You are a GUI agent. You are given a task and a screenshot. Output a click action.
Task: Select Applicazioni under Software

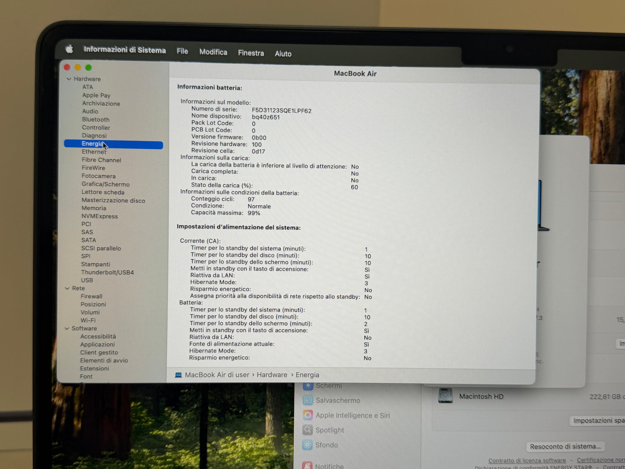(97, 344)
